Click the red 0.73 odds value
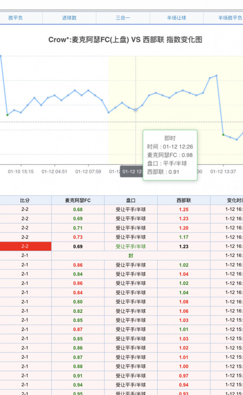This screenshot has width=243, height=395. pos(78,237)
